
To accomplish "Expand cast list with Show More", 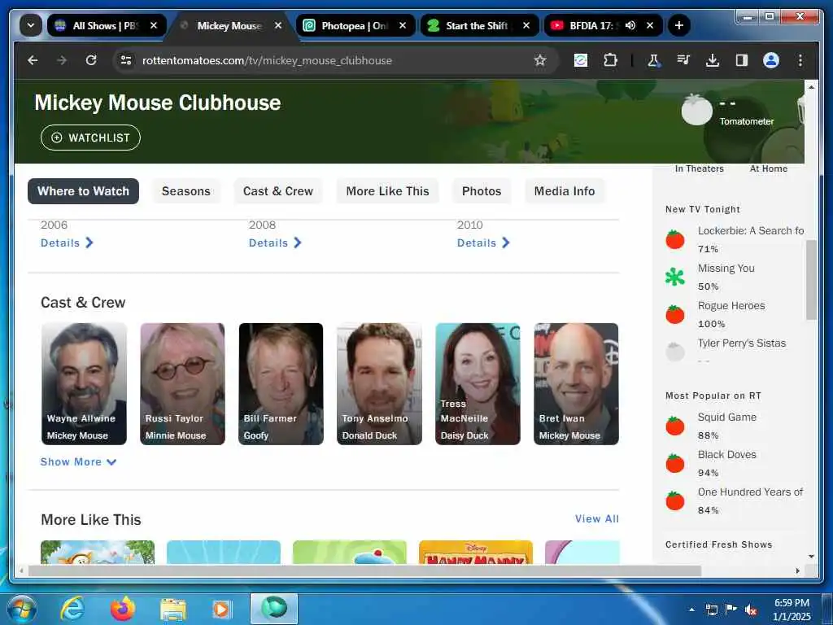I will click(x=79, y=462).
